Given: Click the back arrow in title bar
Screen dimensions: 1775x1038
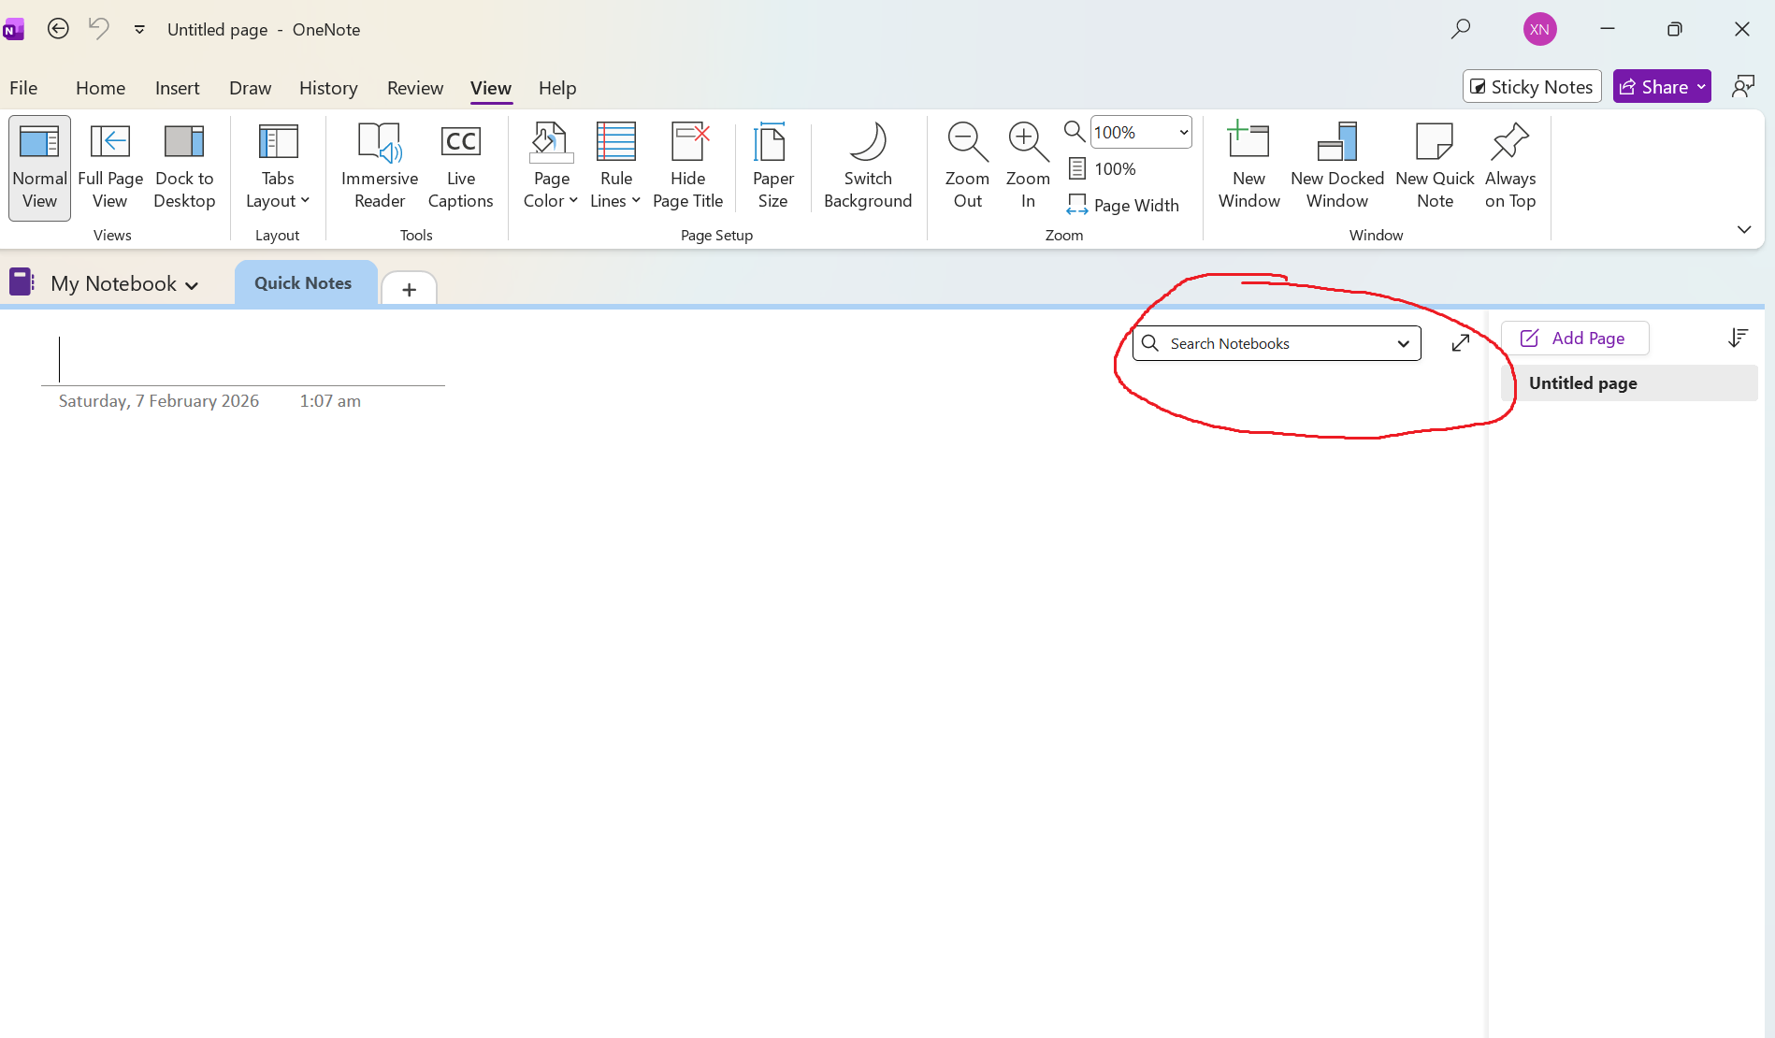Looking at the screenshot, I should click(58, 29).
